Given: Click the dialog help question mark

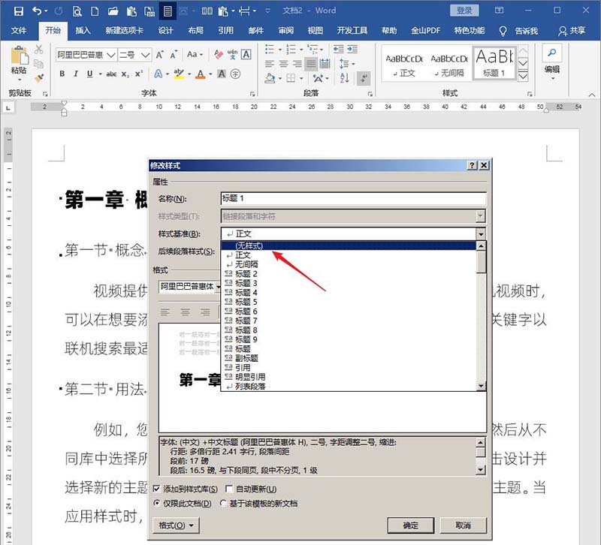Looking at the screenshot, I should 473,165.
